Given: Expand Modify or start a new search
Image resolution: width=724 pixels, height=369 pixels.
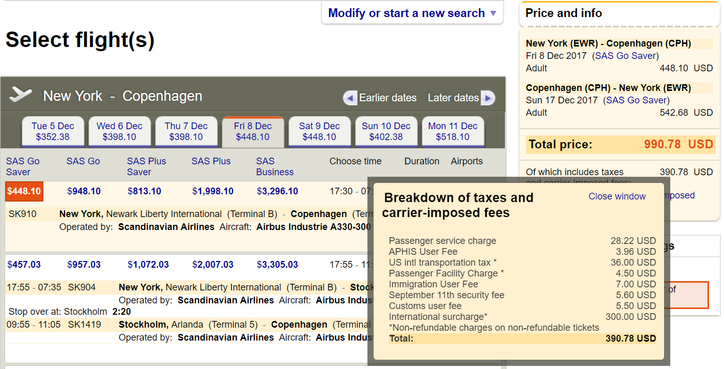Looking at the screenshot, I should point(412,13).
